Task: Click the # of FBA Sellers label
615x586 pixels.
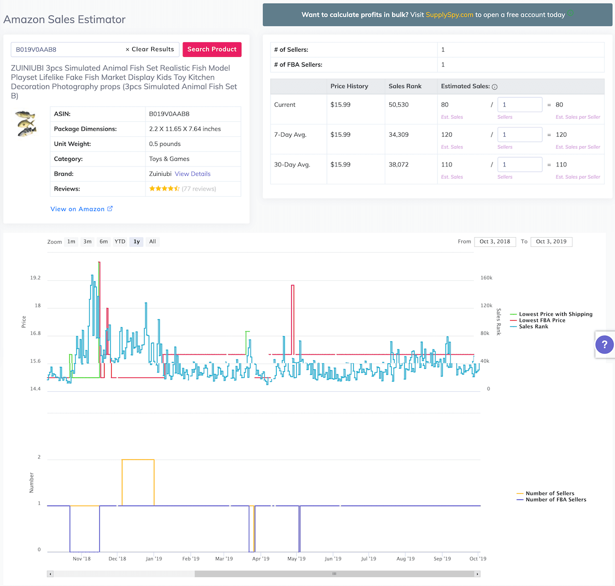Action: click(x=298, y=65)
